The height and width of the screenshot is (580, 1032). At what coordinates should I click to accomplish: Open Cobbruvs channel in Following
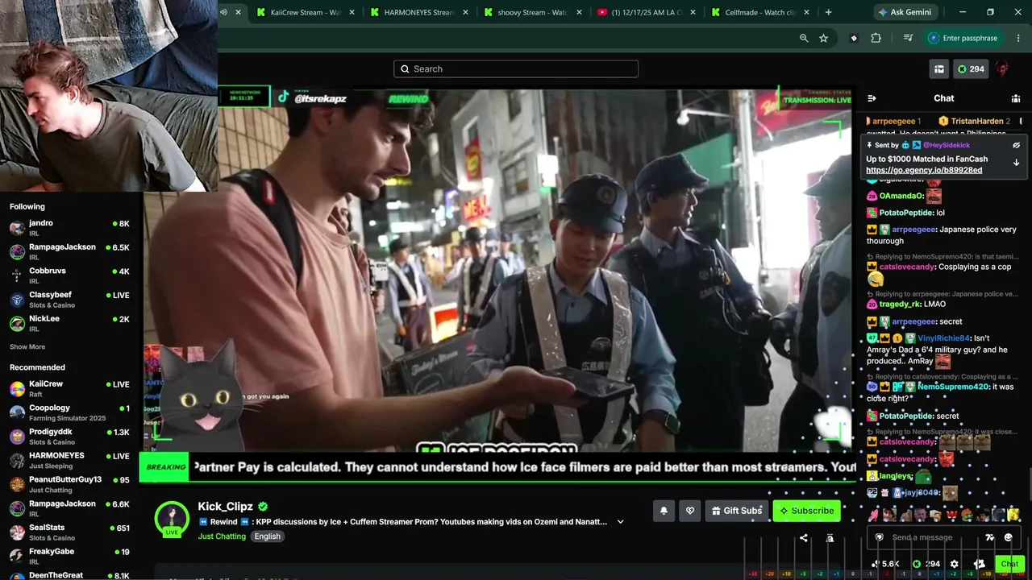coord(69,275)
